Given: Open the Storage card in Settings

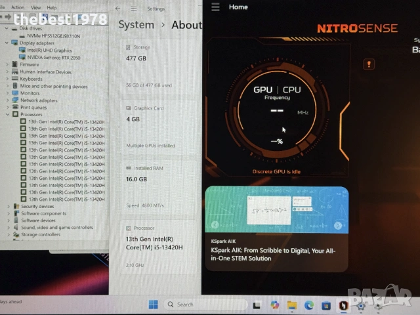Looking at the screenshot, I should 159,67.
